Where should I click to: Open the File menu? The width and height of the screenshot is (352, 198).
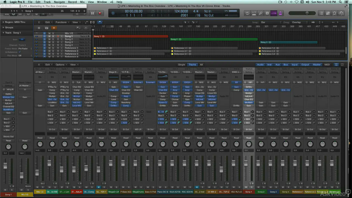(x=30, y=2)
